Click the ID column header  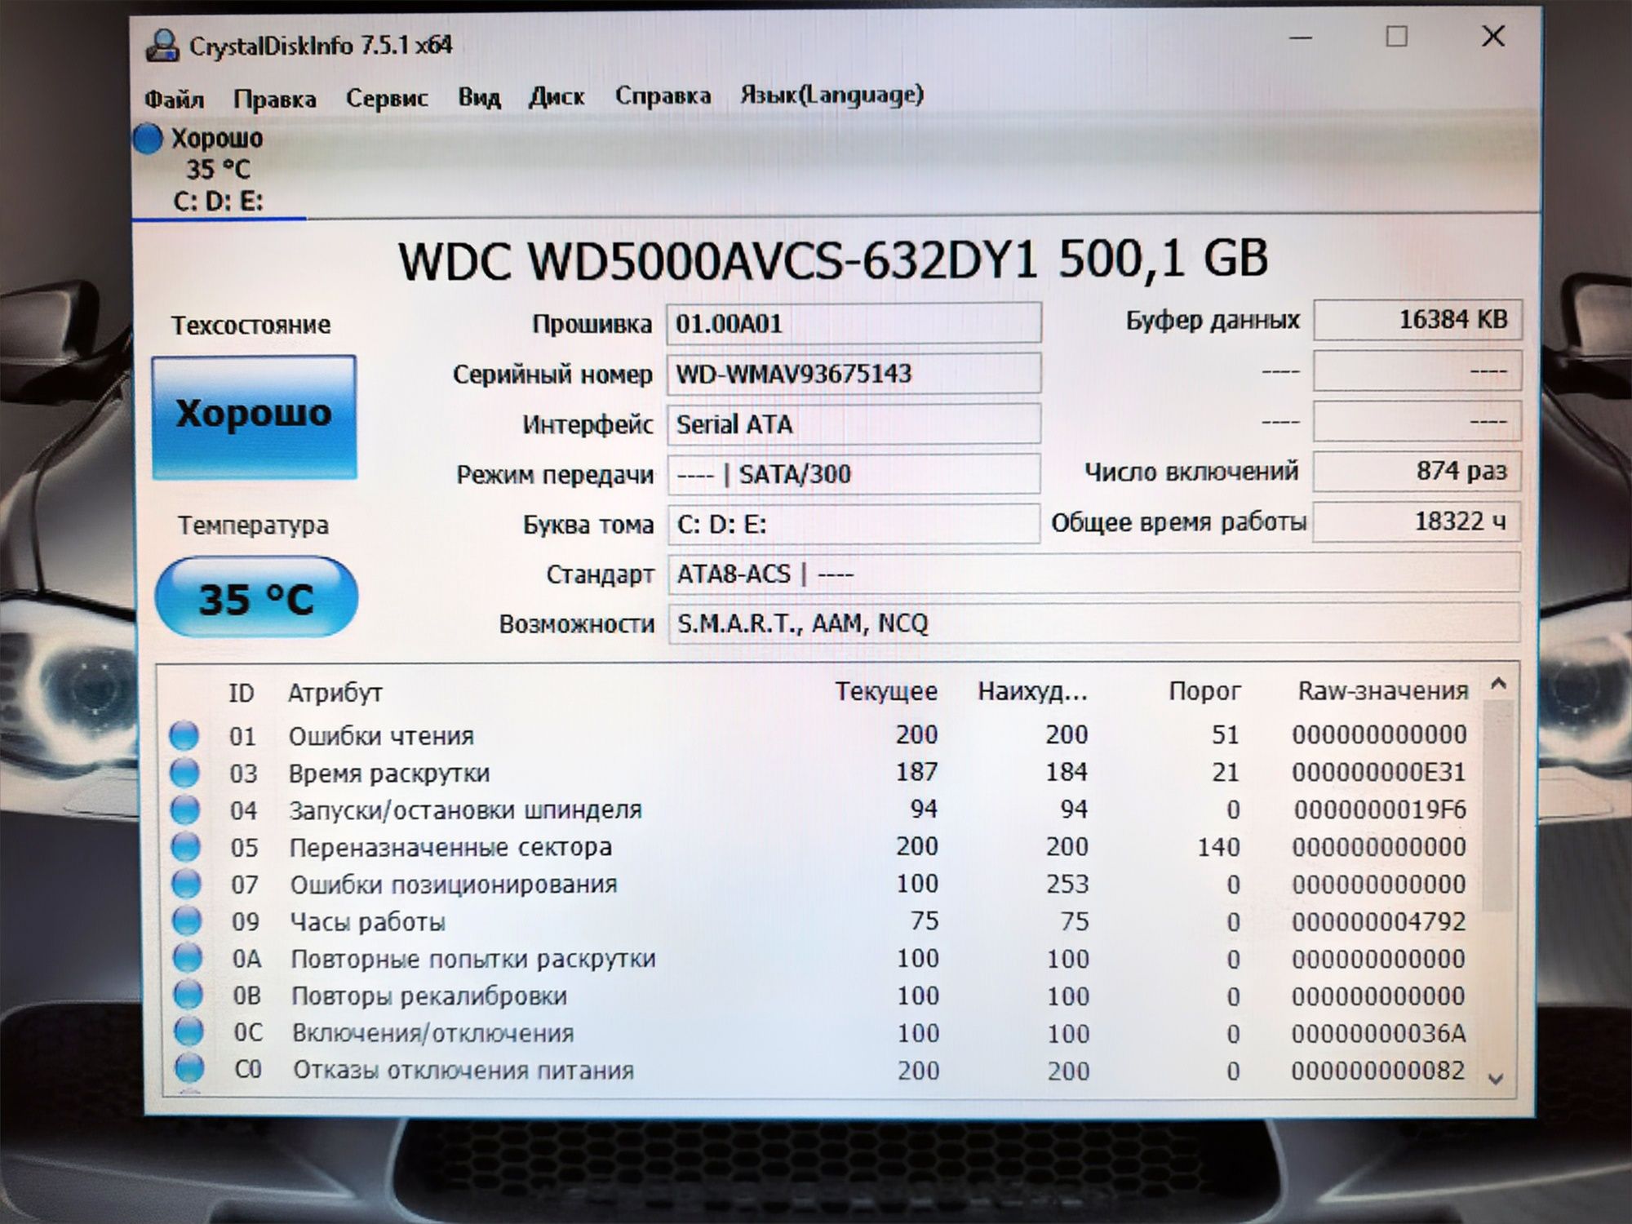tap(242, 693)
